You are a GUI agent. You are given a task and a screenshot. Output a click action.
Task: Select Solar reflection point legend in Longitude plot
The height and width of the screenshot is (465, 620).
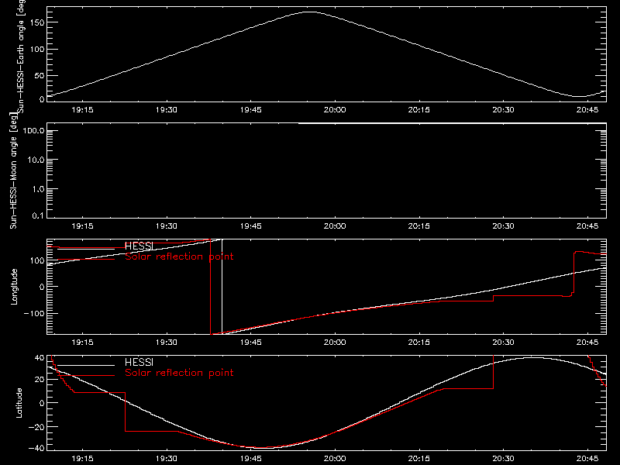(x=179, y=257)
